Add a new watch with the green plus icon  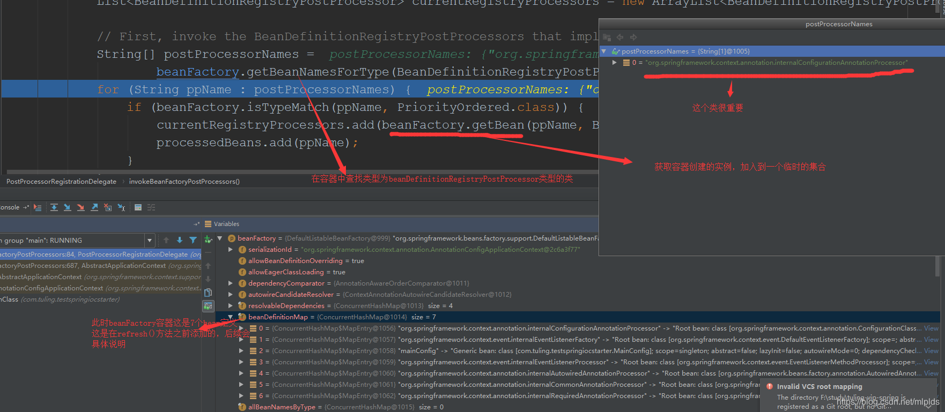coord(208,239)
